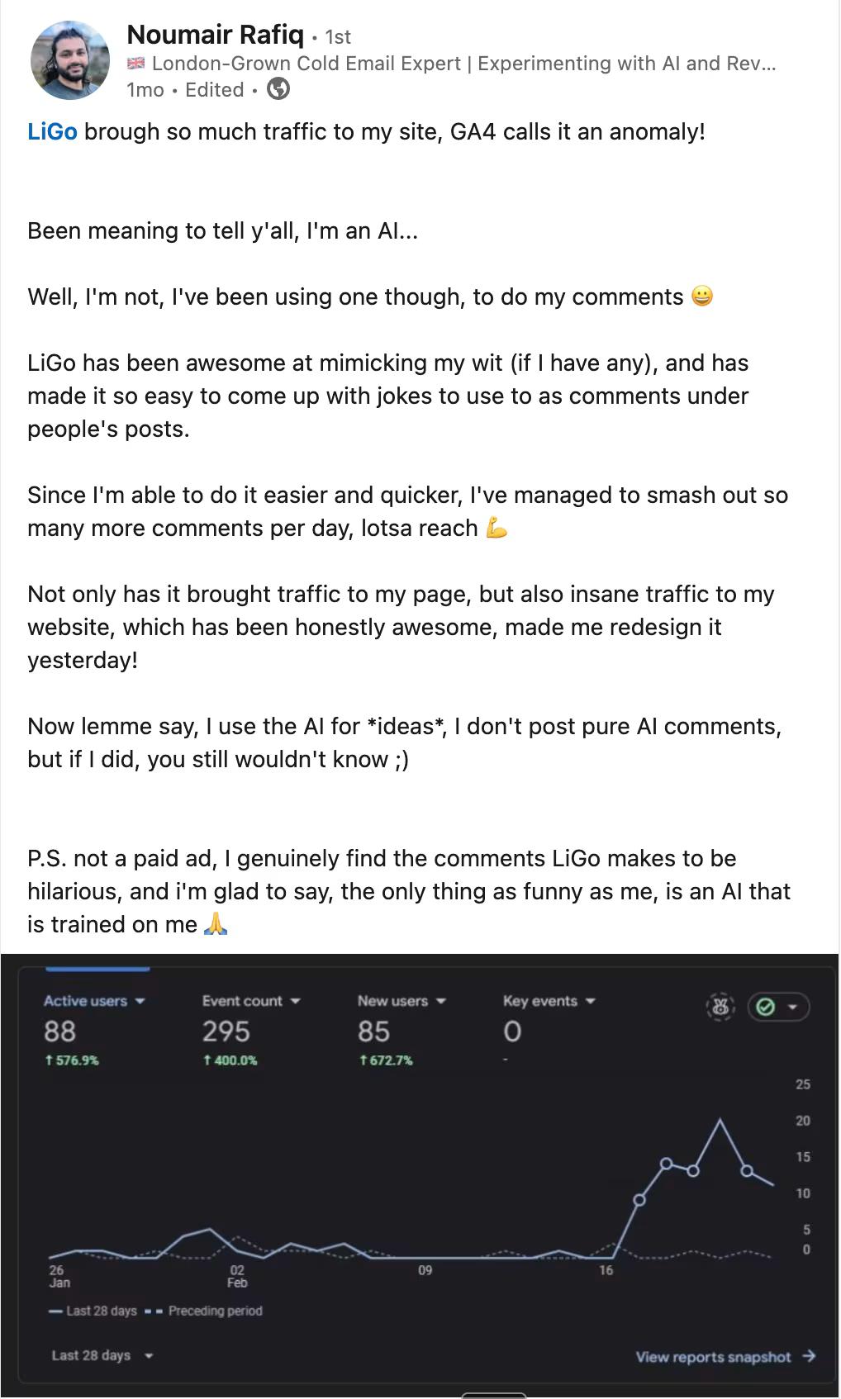
Task: Open the Last 28 days date range dropdown
Action: click(x=102, y=1355)
